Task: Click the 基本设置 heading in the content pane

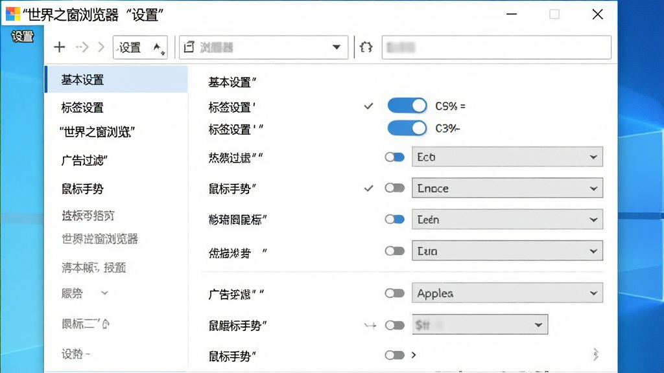Action: coord(232,82)
